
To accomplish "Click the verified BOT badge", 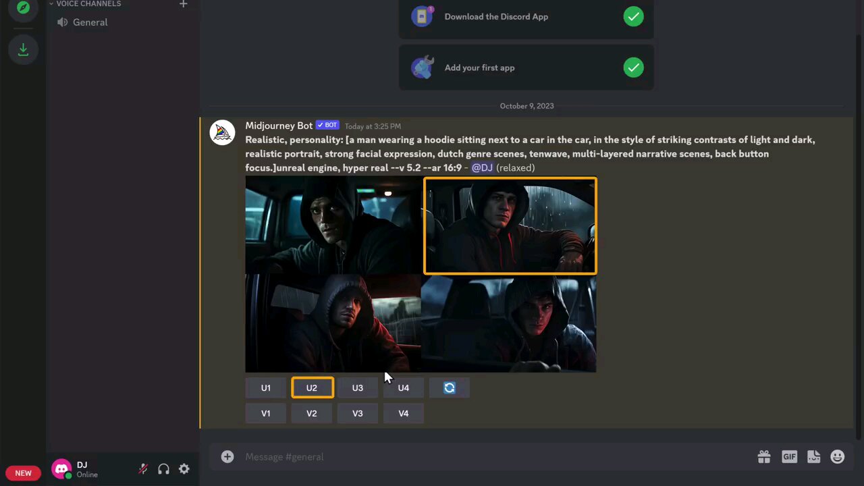I will pos(327,126).
